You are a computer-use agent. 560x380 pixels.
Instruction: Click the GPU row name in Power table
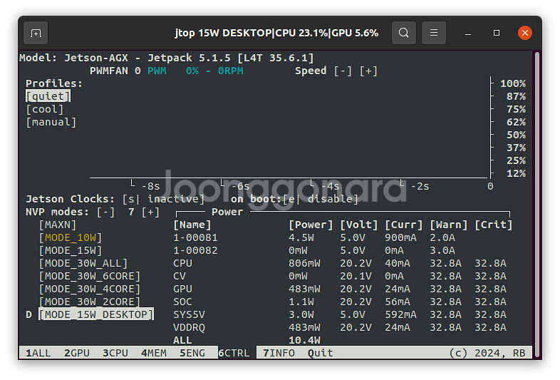182,289
